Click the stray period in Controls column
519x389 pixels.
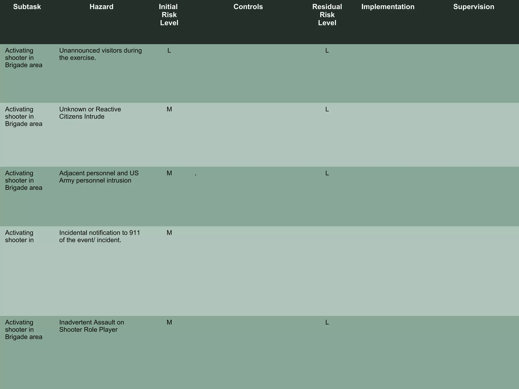click(195, 174)
